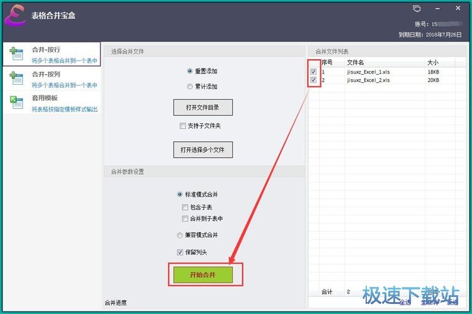Click the 合并-按列 table-plus icon
Image resolution: width=472 pixels, height=314 pixels.
coord(16,78)
